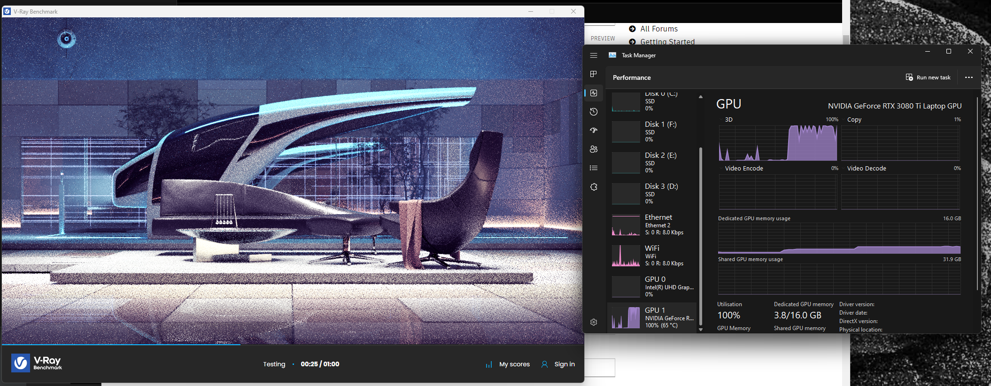The width and height of the screenshot is (991, 386).
Task: Select Disk 1 (F:) in performance list
Action: pyautogui.click(x=652, y=131)
